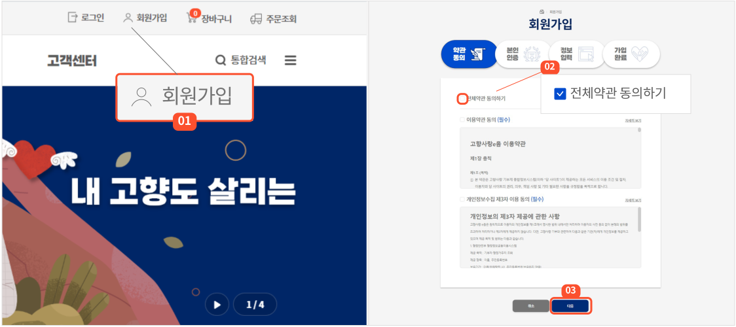Open 자세히보기 link for 개인정보수집 제3자 이용
Image resolution: width=736 pixels, height=327 pixels.
(633, 200)
